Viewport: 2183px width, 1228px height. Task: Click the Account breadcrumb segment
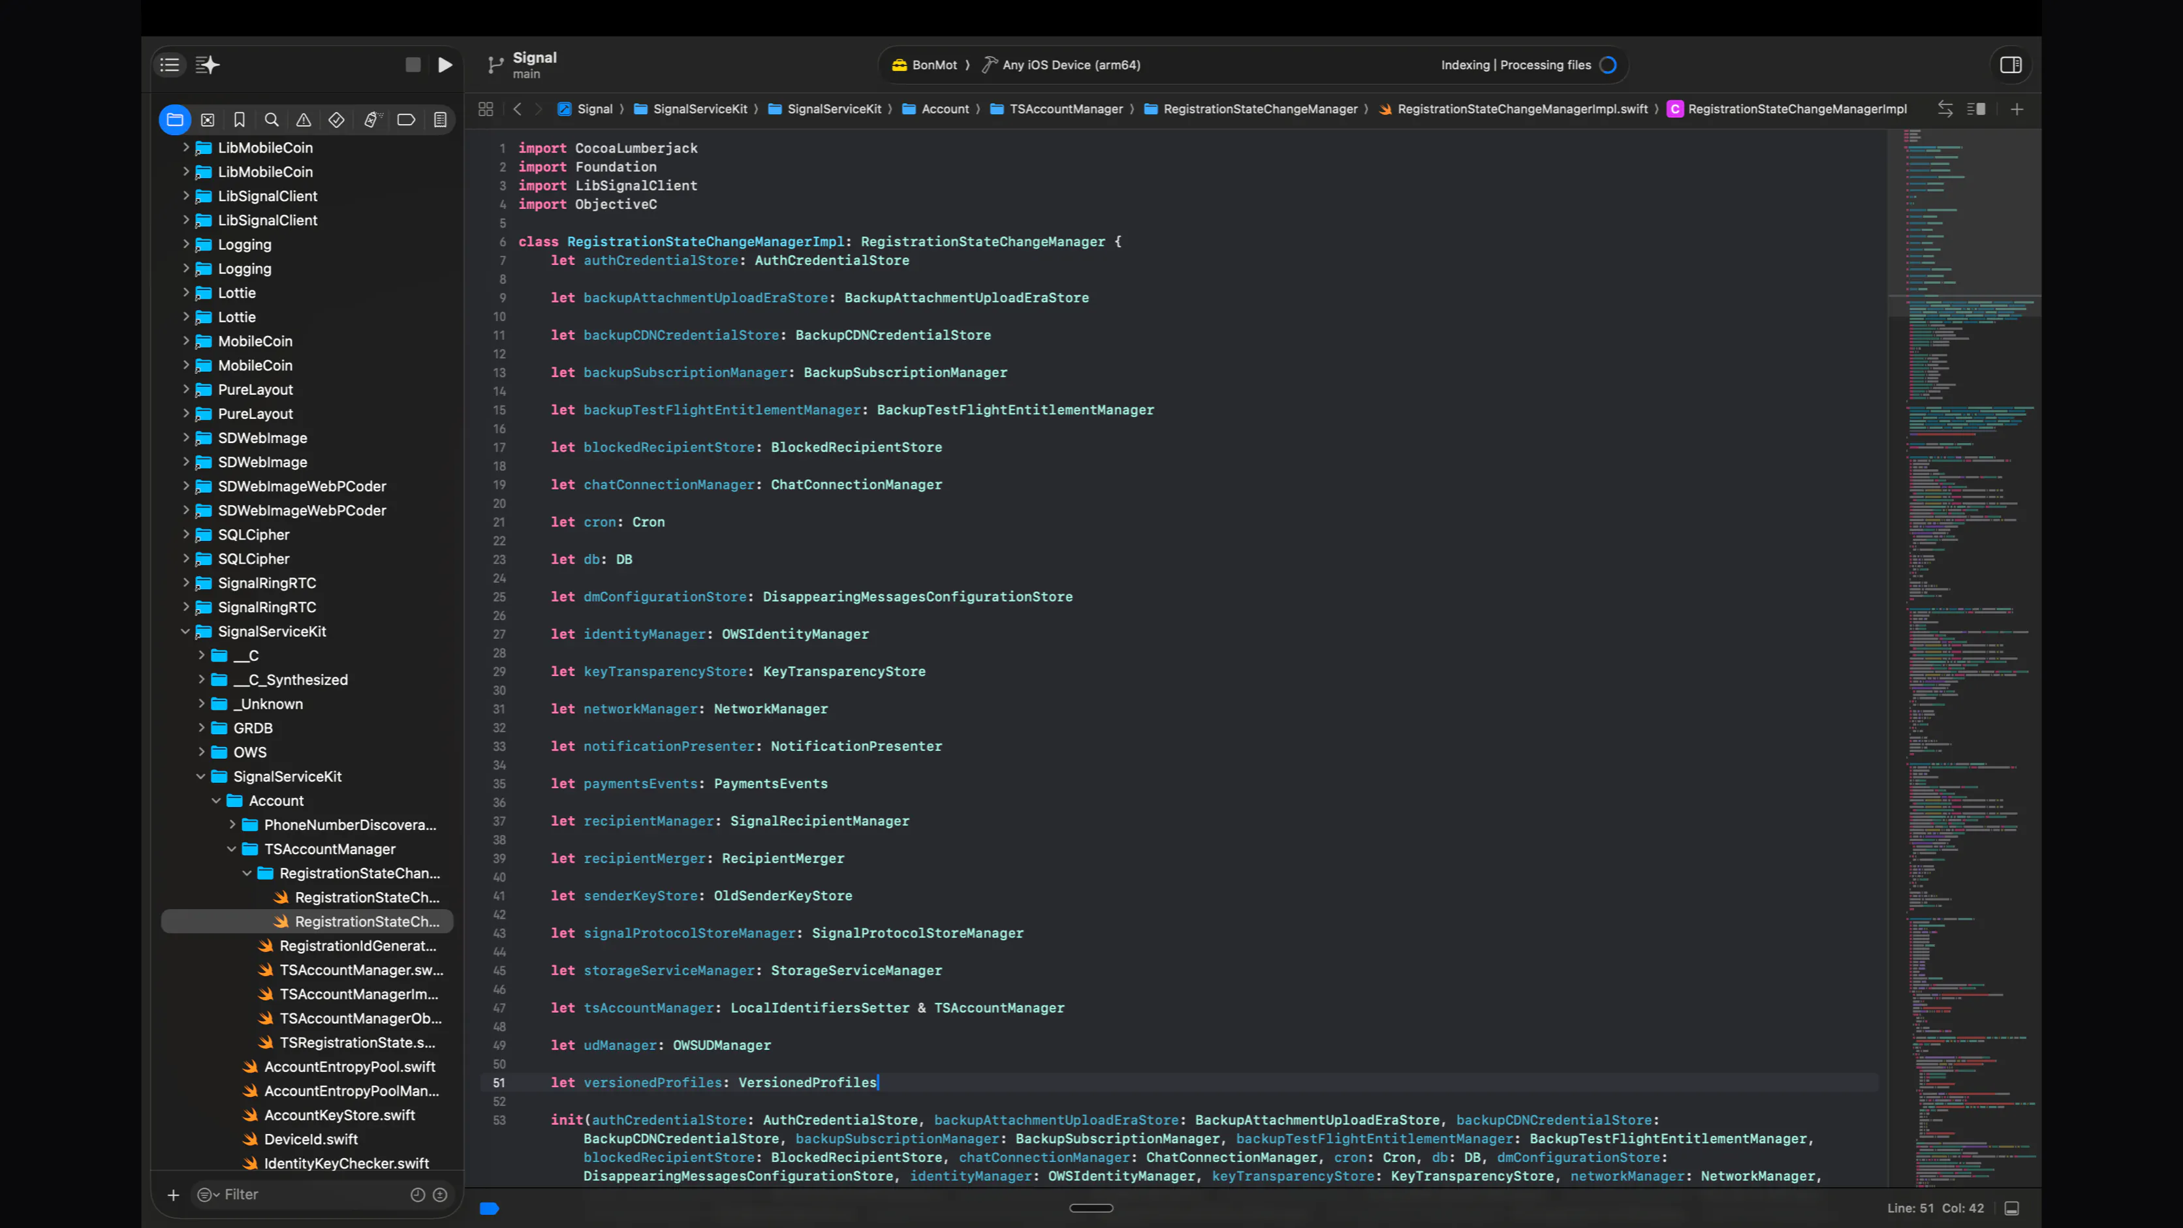pos(935,109)
